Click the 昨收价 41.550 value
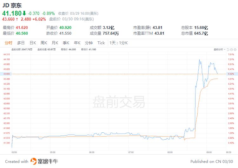This screenshot has width=238, height=168. point(65,33)
